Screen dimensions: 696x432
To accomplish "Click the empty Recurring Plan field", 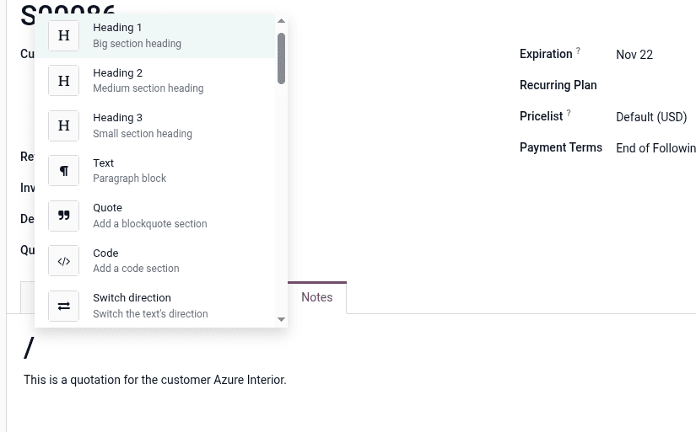I will [656, 85].
